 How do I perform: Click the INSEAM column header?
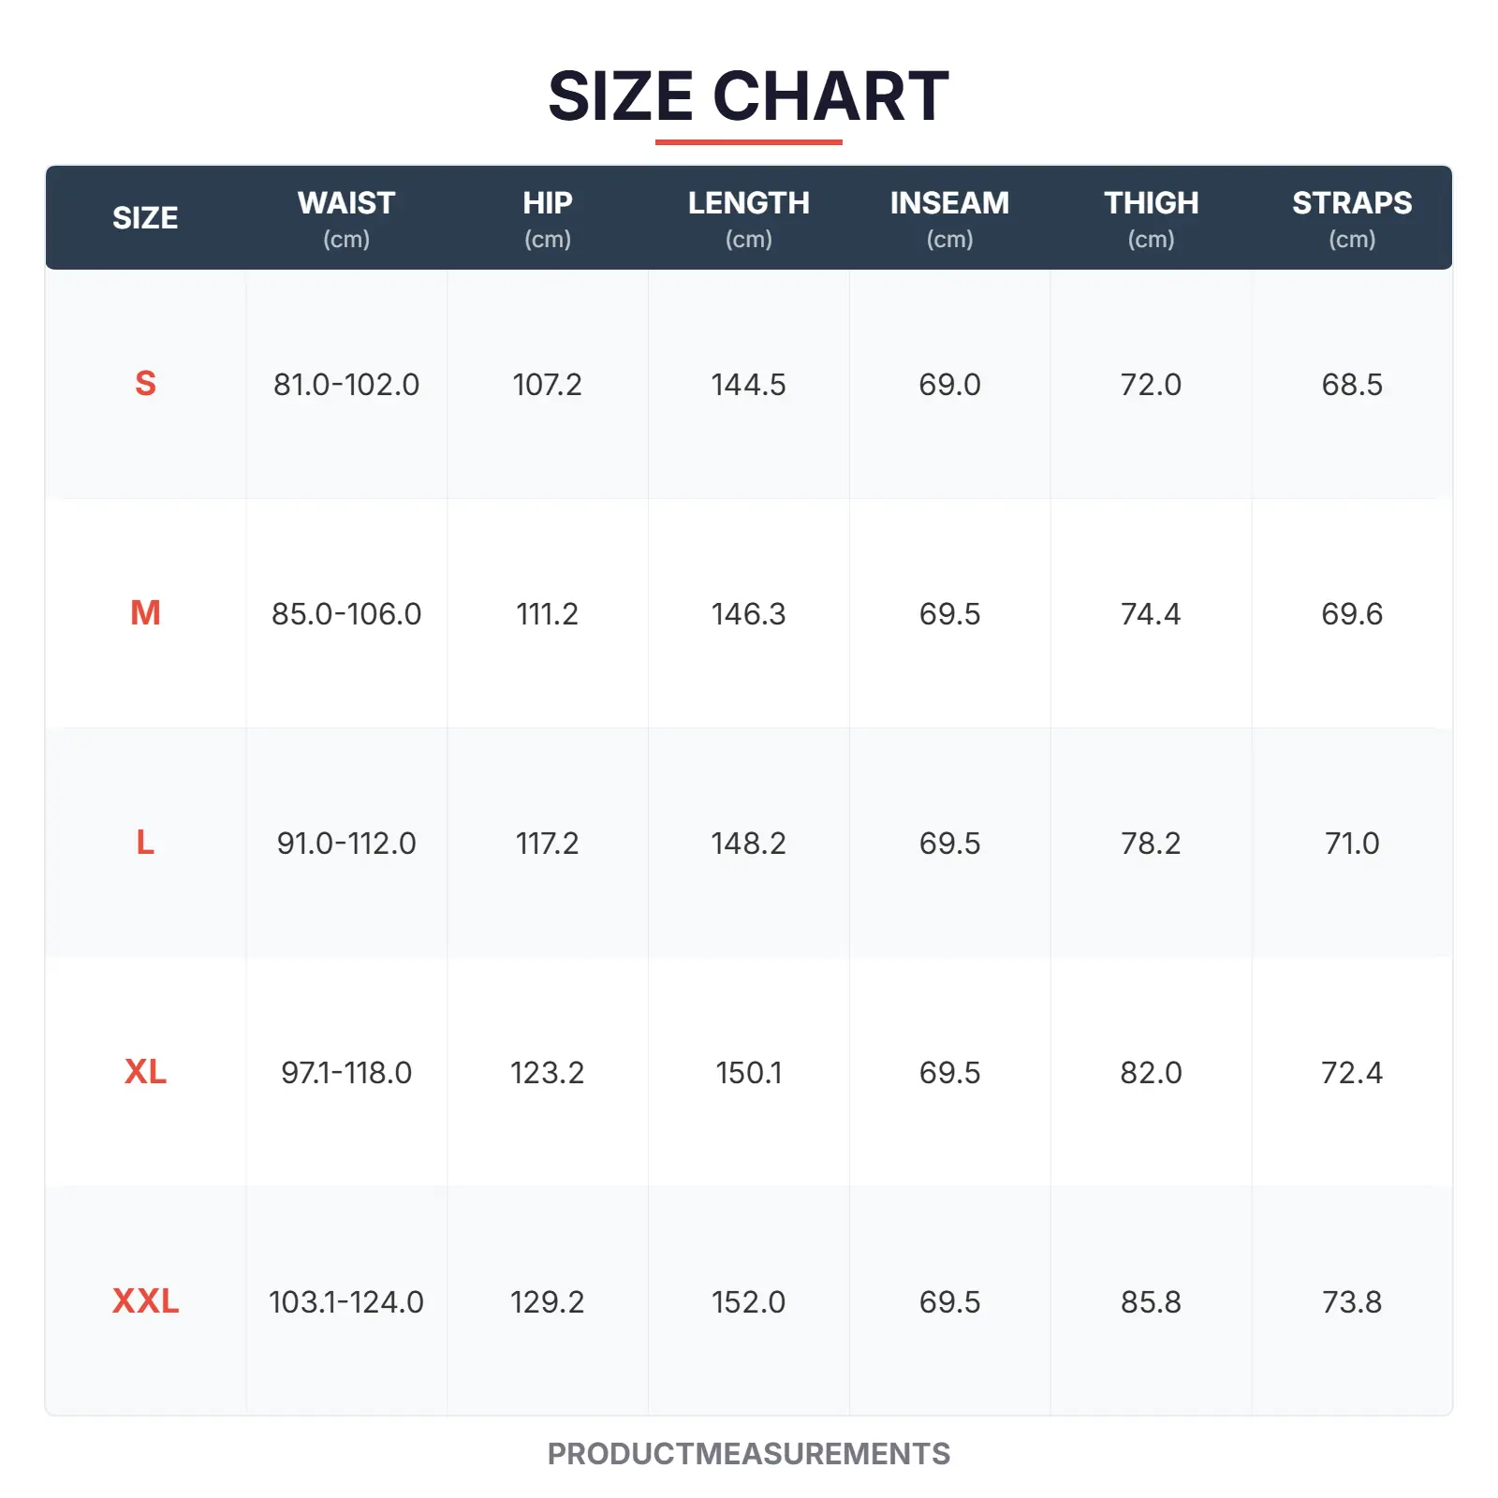[949, 217]
